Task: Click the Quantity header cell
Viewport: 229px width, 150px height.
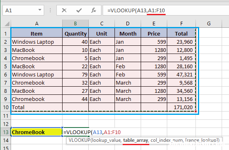Action: coord(76,34)
